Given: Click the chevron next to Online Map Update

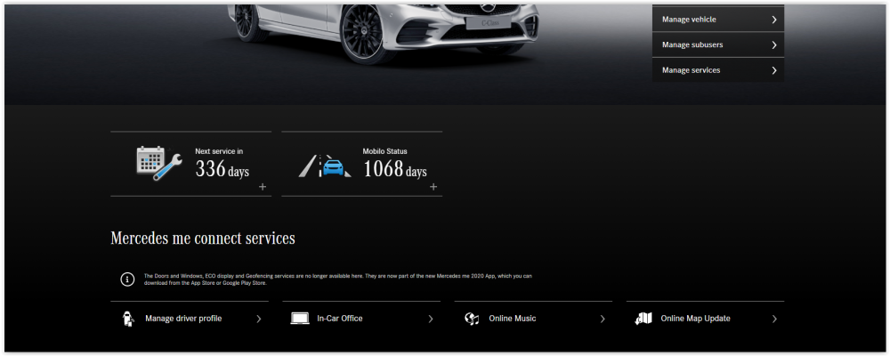Looking at the screenshot, I should [x=774, y=319].
